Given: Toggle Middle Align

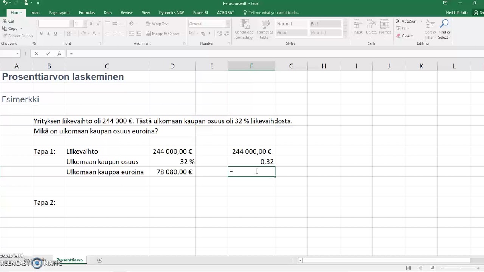Looking at the screenshot, I should point(115,24).
